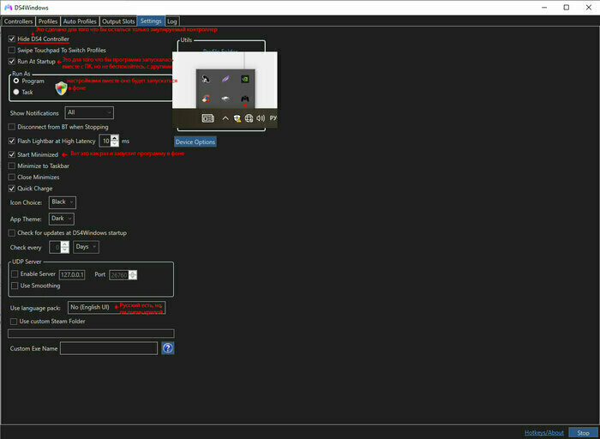Click the blue question mark help icon

[x=168, y=348]
